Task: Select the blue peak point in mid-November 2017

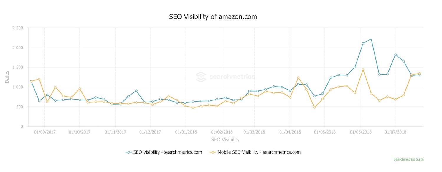Action: coord(136,91)
